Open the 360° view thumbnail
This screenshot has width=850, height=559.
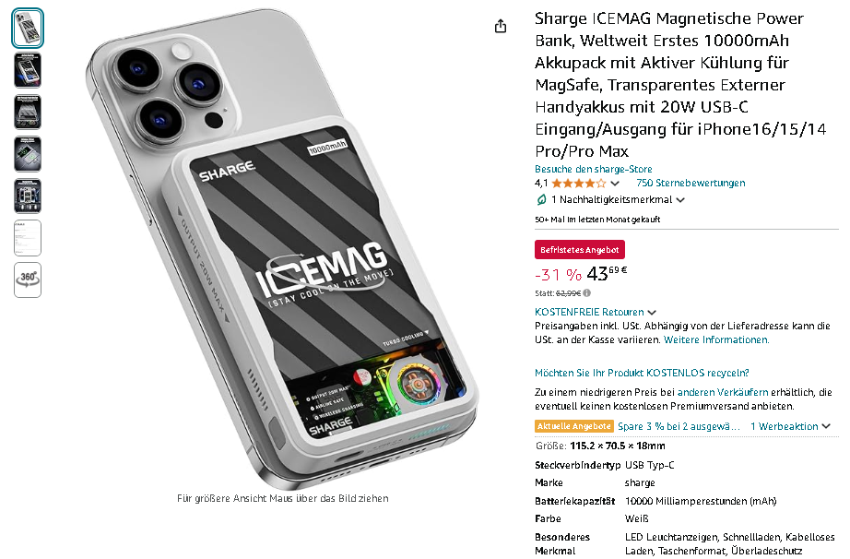tap(28, 279)
